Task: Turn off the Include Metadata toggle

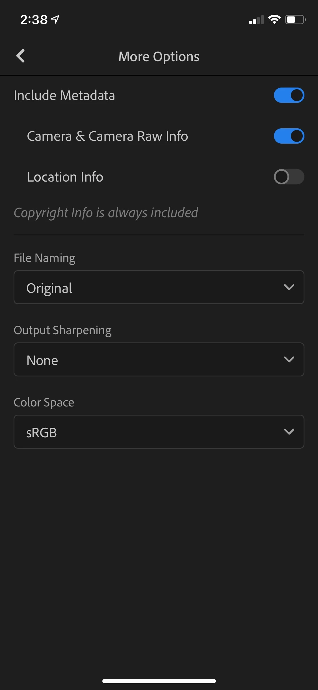Action: 289,95
